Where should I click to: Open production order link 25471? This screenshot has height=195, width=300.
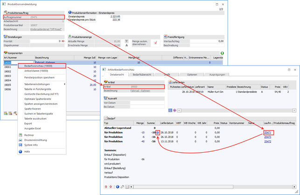pyautogui.click(x=267, y=133)
